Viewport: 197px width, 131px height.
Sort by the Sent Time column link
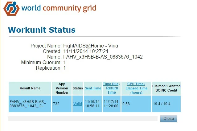point(93,88)
